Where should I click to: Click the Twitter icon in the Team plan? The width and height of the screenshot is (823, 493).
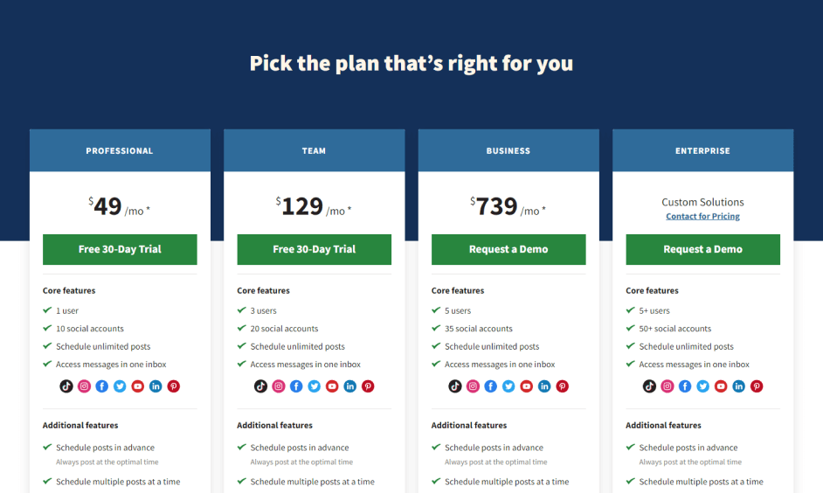click(x=315, y=386)
